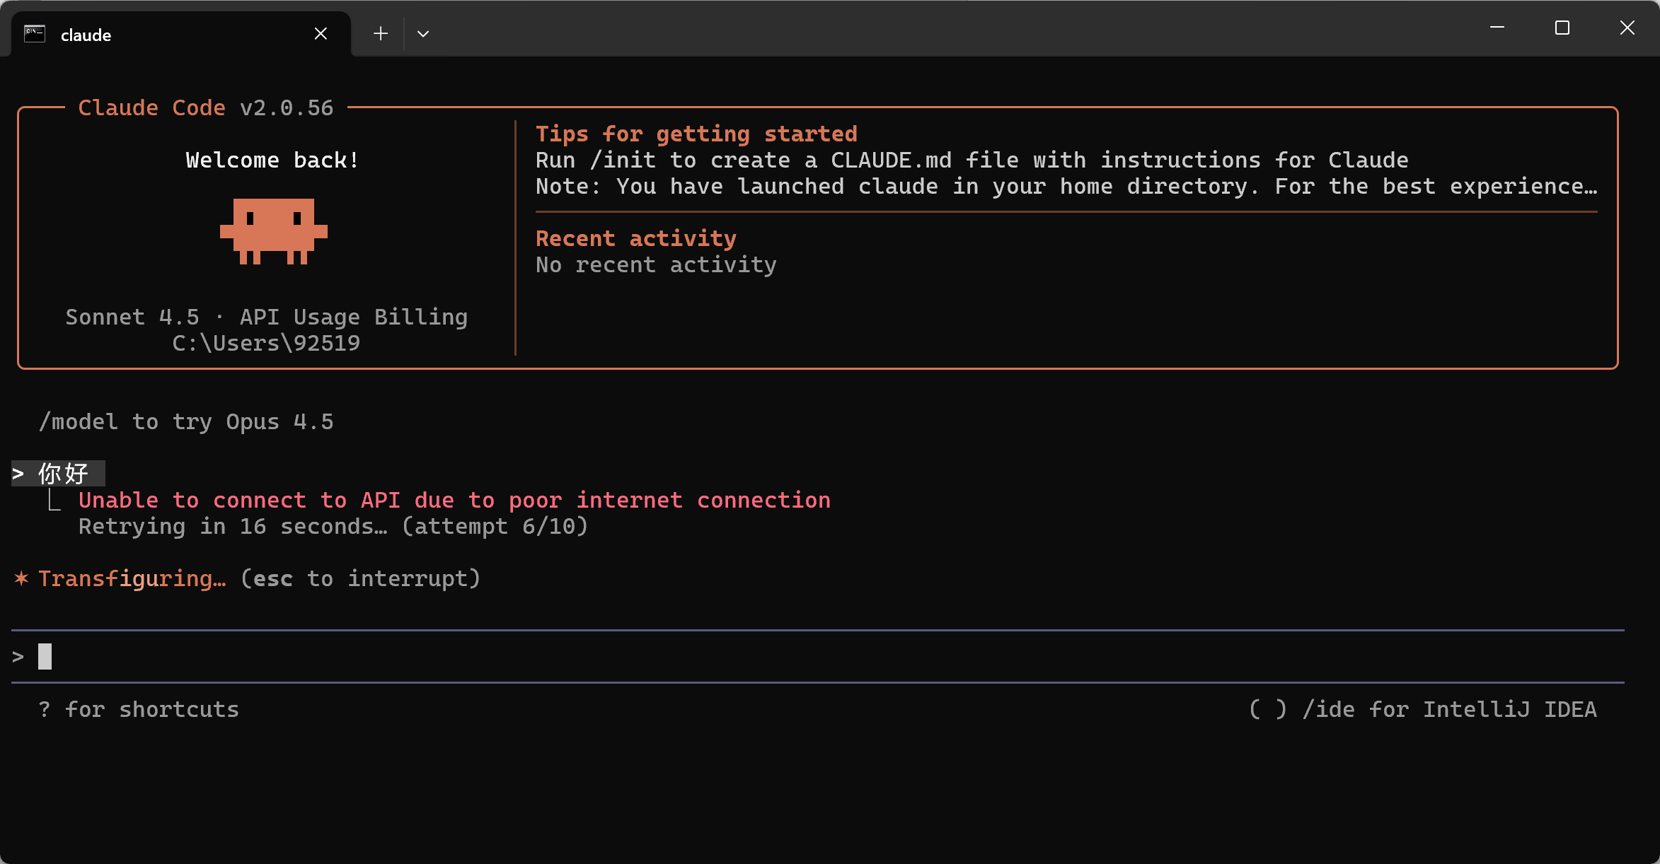This screenshot has width=1660, height=864.
Task: Click the path 'C:\Users\92519'
Action: click(x=267, y=344)
